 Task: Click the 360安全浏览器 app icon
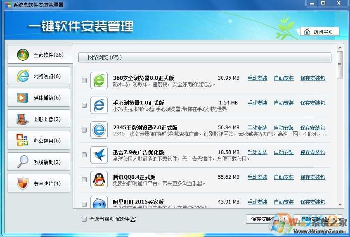point(99,81)
